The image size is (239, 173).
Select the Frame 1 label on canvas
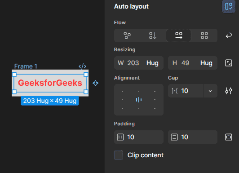(x=26, y=67)
